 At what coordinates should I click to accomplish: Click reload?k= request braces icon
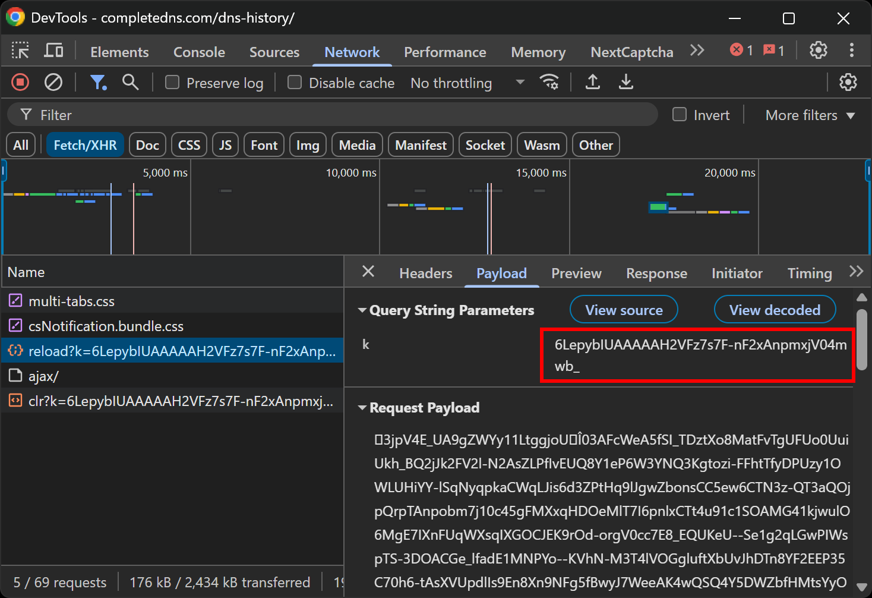click(x=15, y=351)
